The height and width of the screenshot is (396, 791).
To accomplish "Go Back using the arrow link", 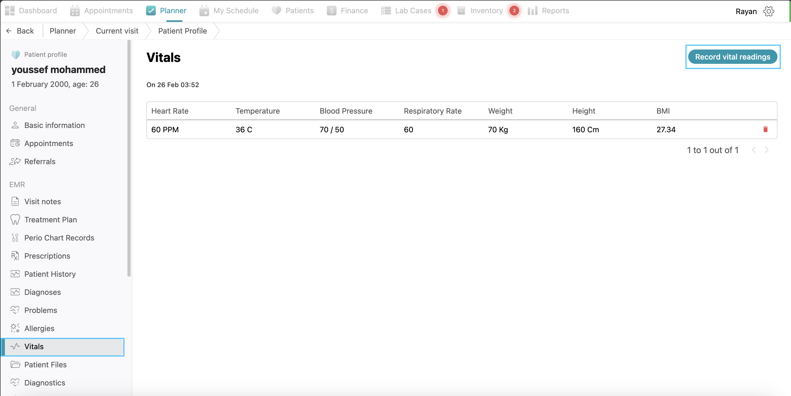I will click(20, 31).
